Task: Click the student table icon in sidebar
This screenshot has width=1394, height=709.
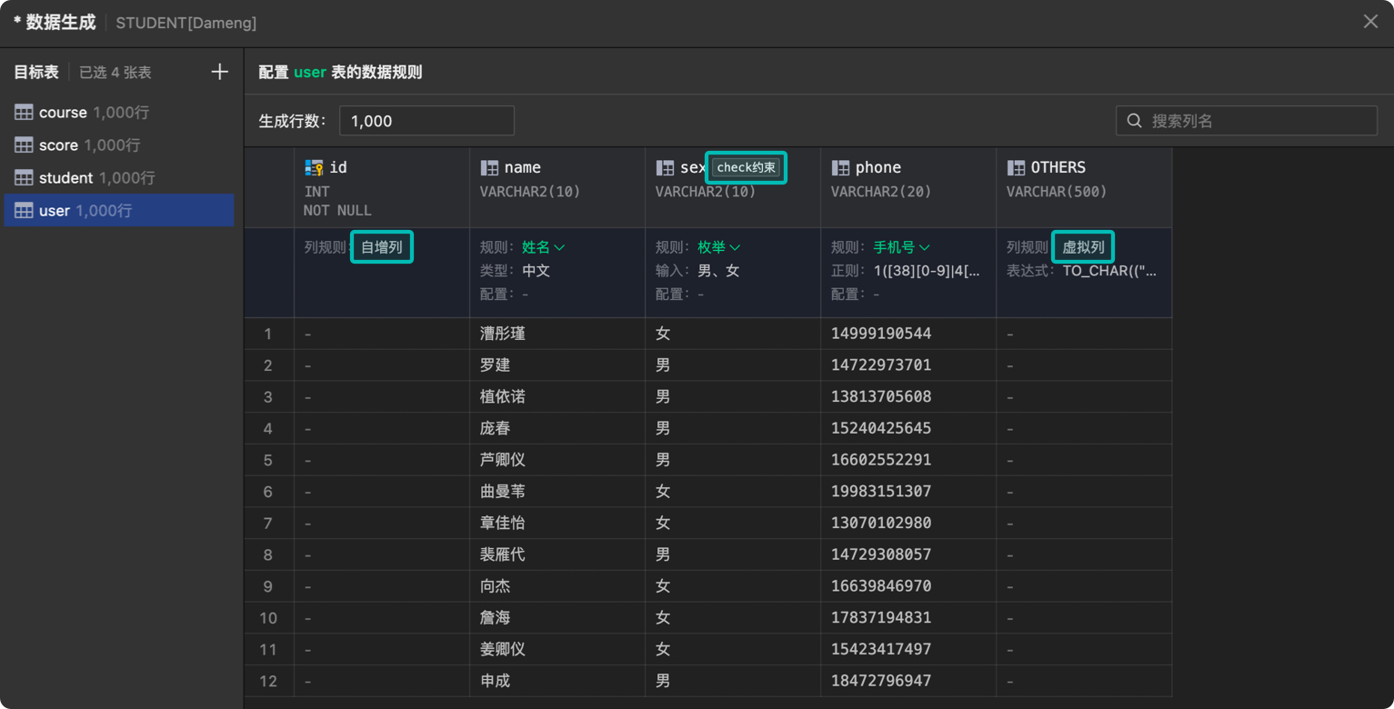Action: (23, 177)
